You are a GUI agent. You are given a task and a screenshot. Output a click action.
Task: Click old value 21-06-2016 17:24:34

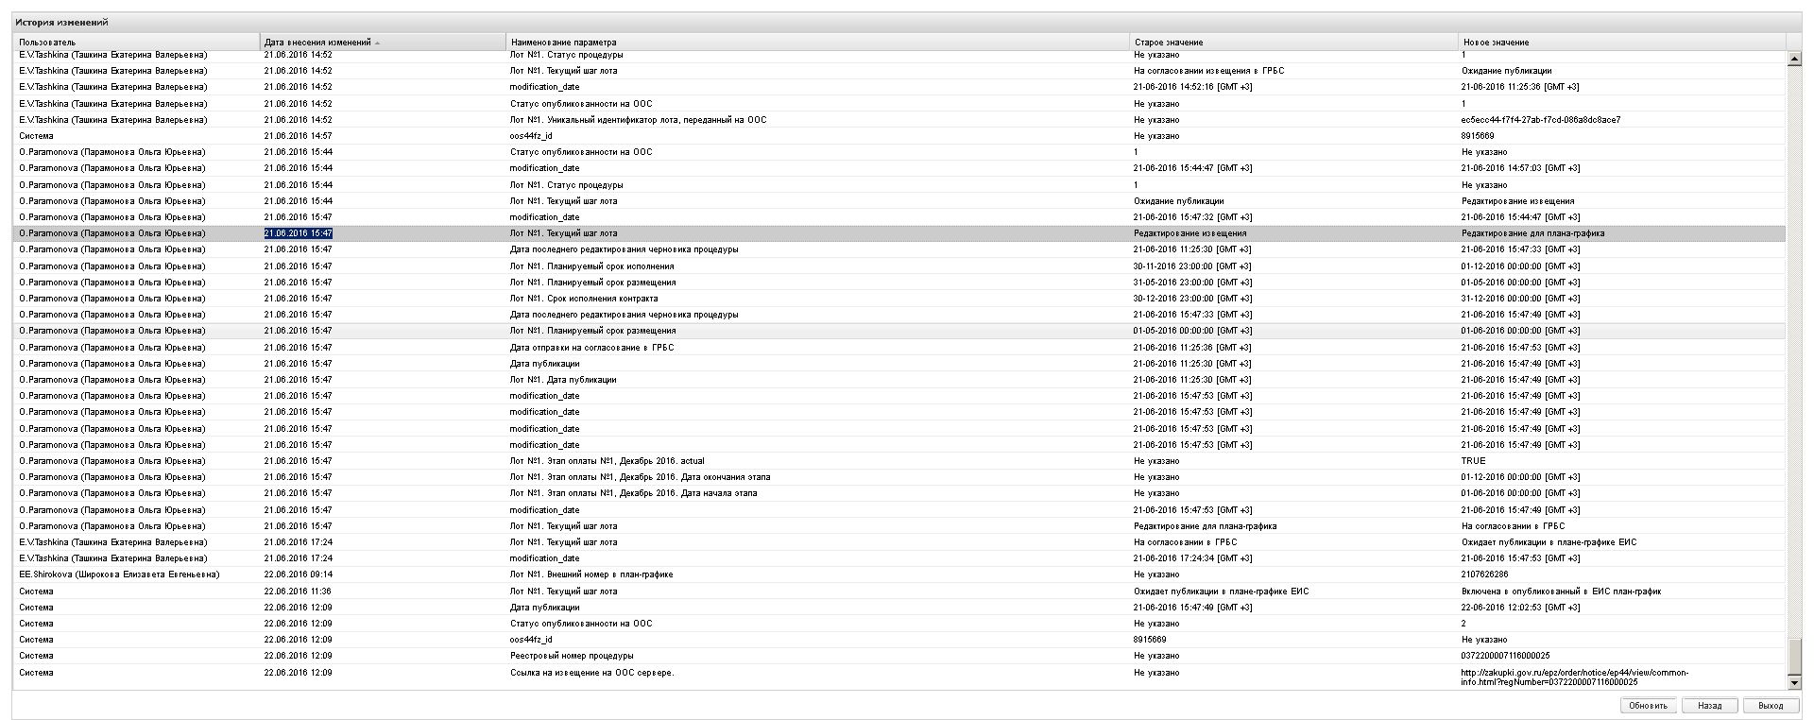point(1192,558)
